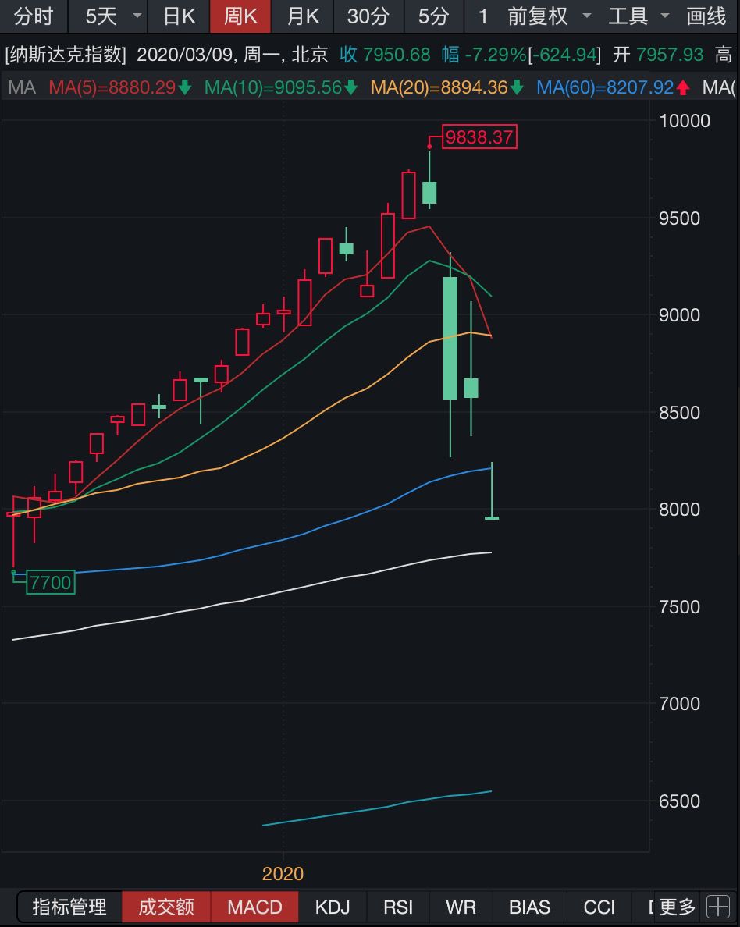The height and width of the screenshot is (927, 740).
Task: Show the 30分 minute chart
Action: pos(368,16)
